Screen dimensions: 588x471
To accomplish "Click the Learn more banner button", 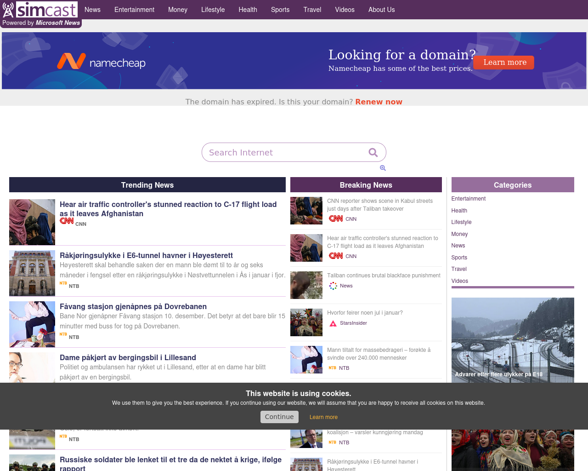I will [x=504, y=63].
